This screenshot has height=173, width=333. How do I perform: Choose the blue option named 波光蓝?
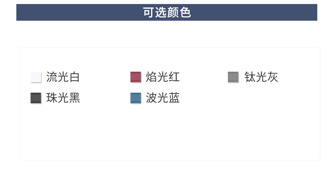click(x=136, y=98)
